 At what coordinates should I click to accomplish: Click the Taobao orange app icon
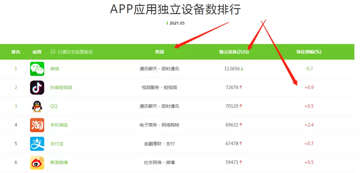(37, 125)
